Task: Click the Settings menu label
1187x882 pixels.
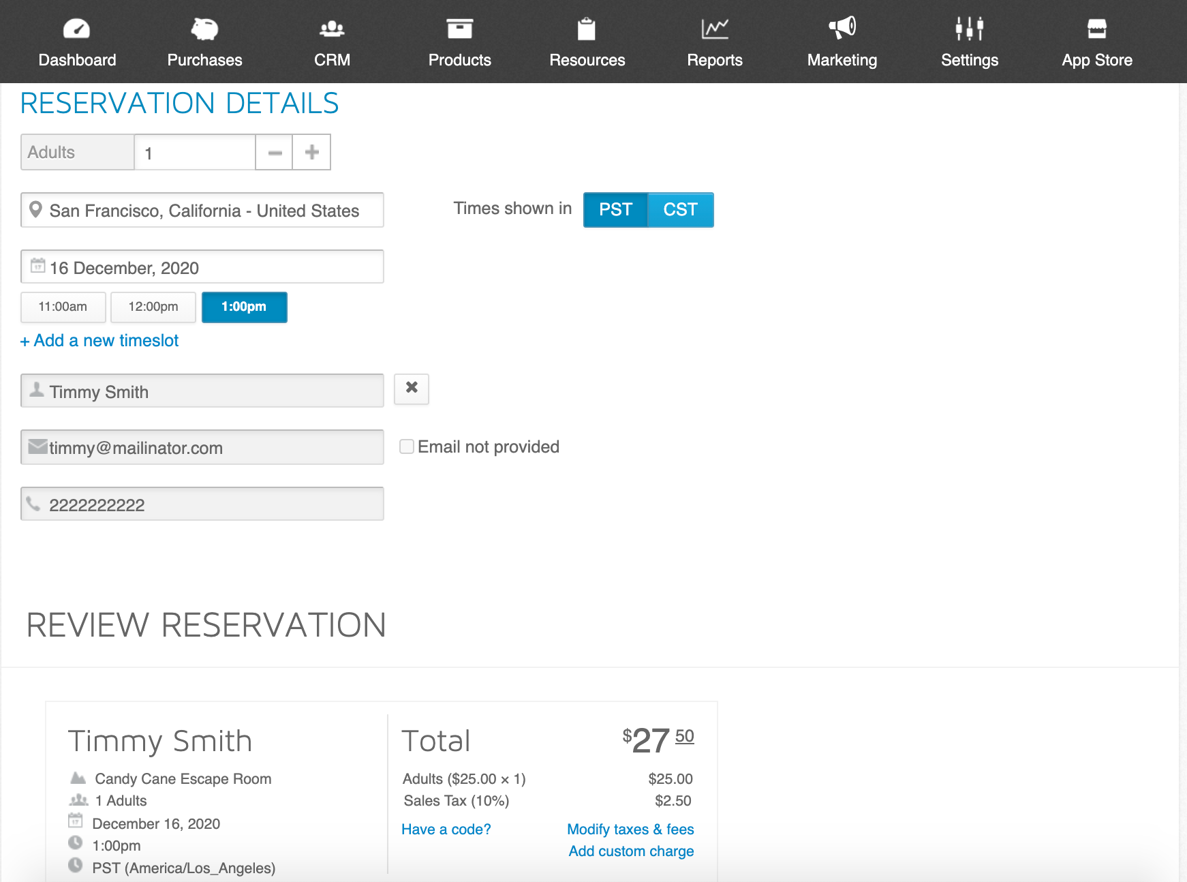Action: pyautogui.click(x=970, y=60)
